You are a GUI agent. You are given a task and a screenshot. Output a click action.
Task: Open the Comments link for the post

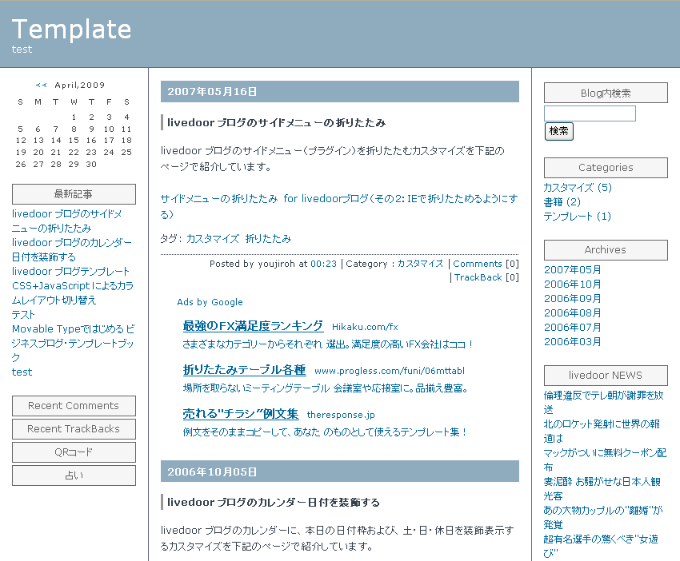[x=478, y=264]
